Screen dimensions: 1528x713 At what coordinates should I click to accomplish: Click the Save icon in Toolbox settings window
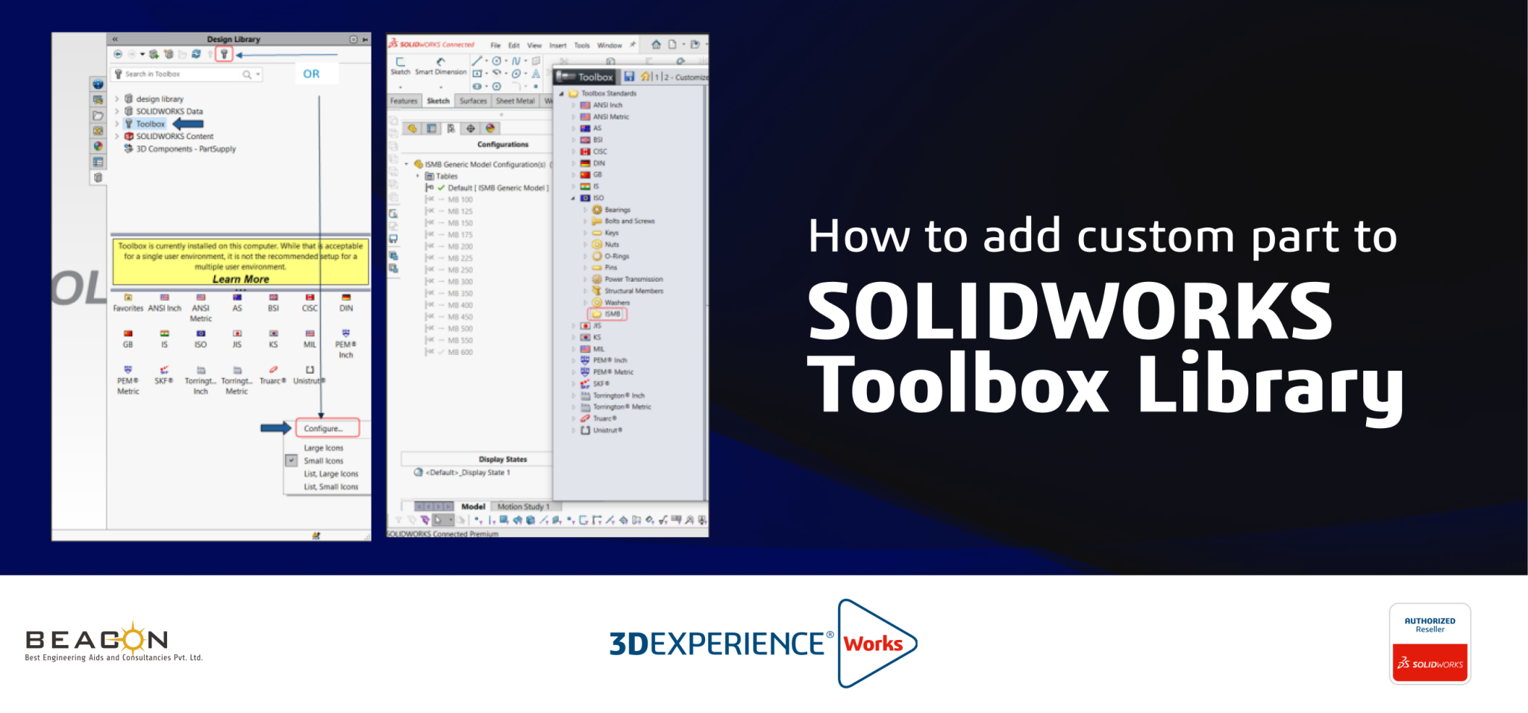pos(629,77)
